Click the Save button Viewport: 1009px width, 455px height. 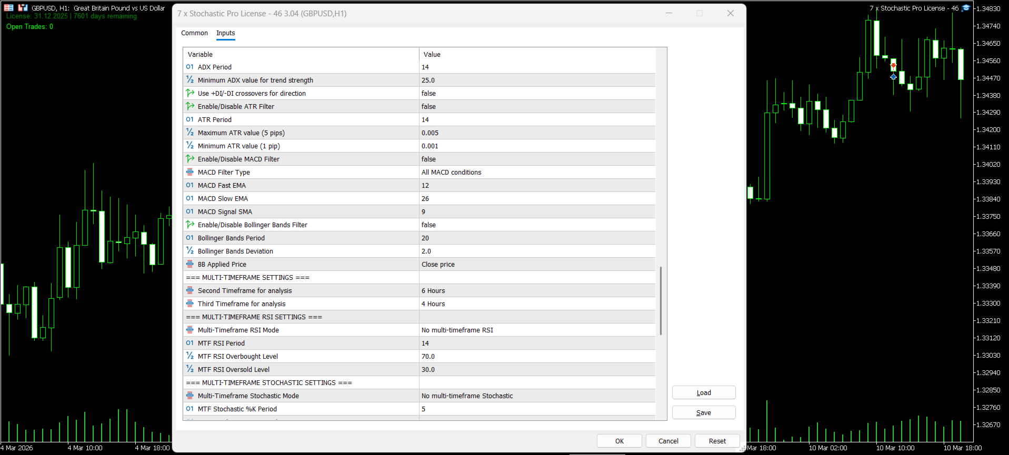tap(704, 412)
